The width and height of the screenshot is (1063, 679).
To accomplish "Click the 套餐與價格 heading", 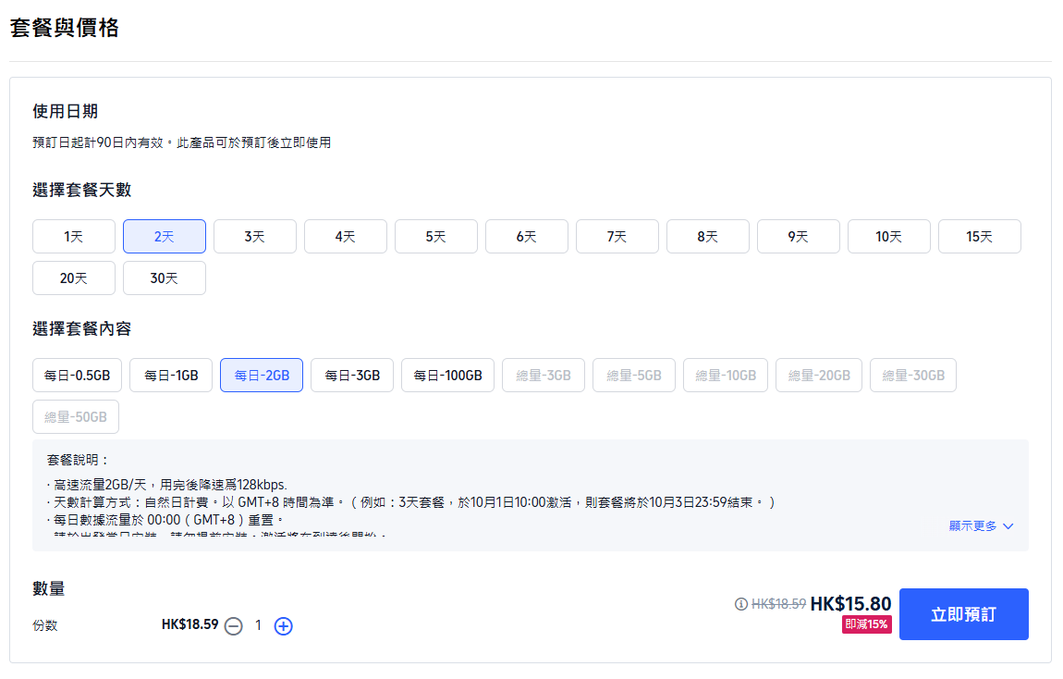I will 65,28.
